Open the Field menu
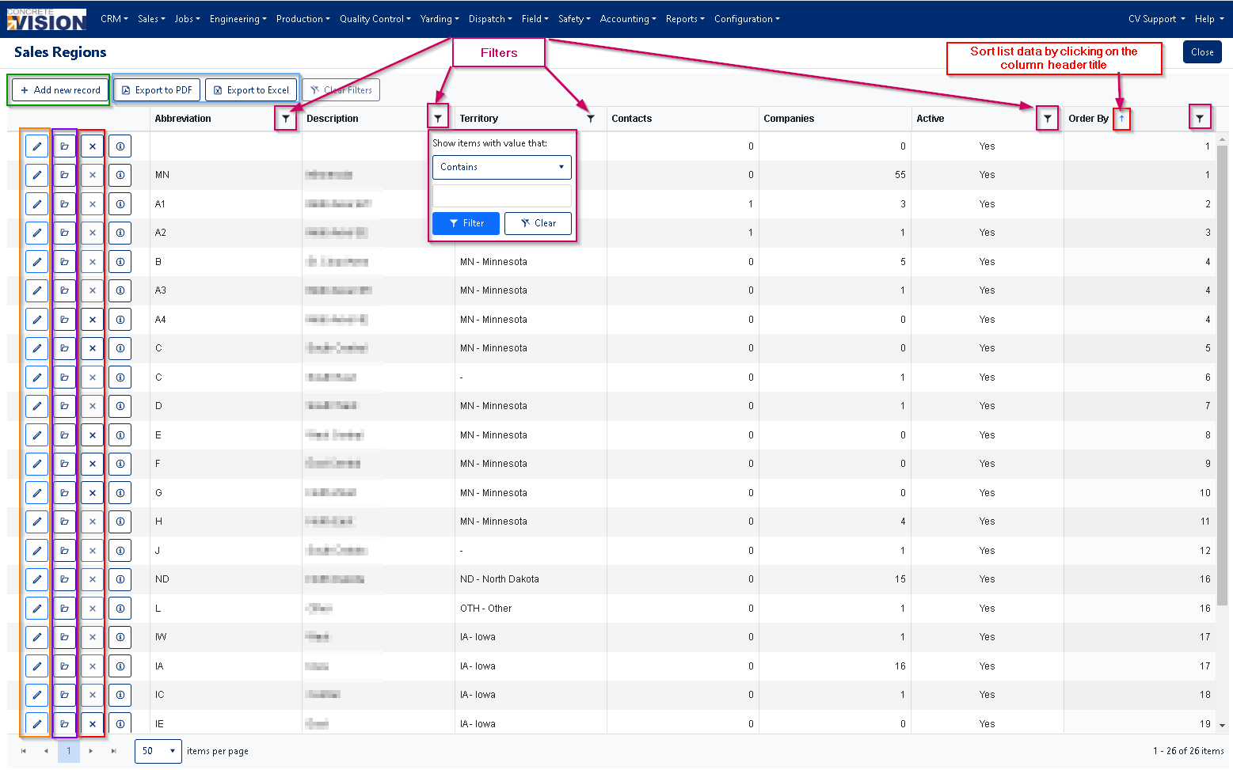 point(535,19)
